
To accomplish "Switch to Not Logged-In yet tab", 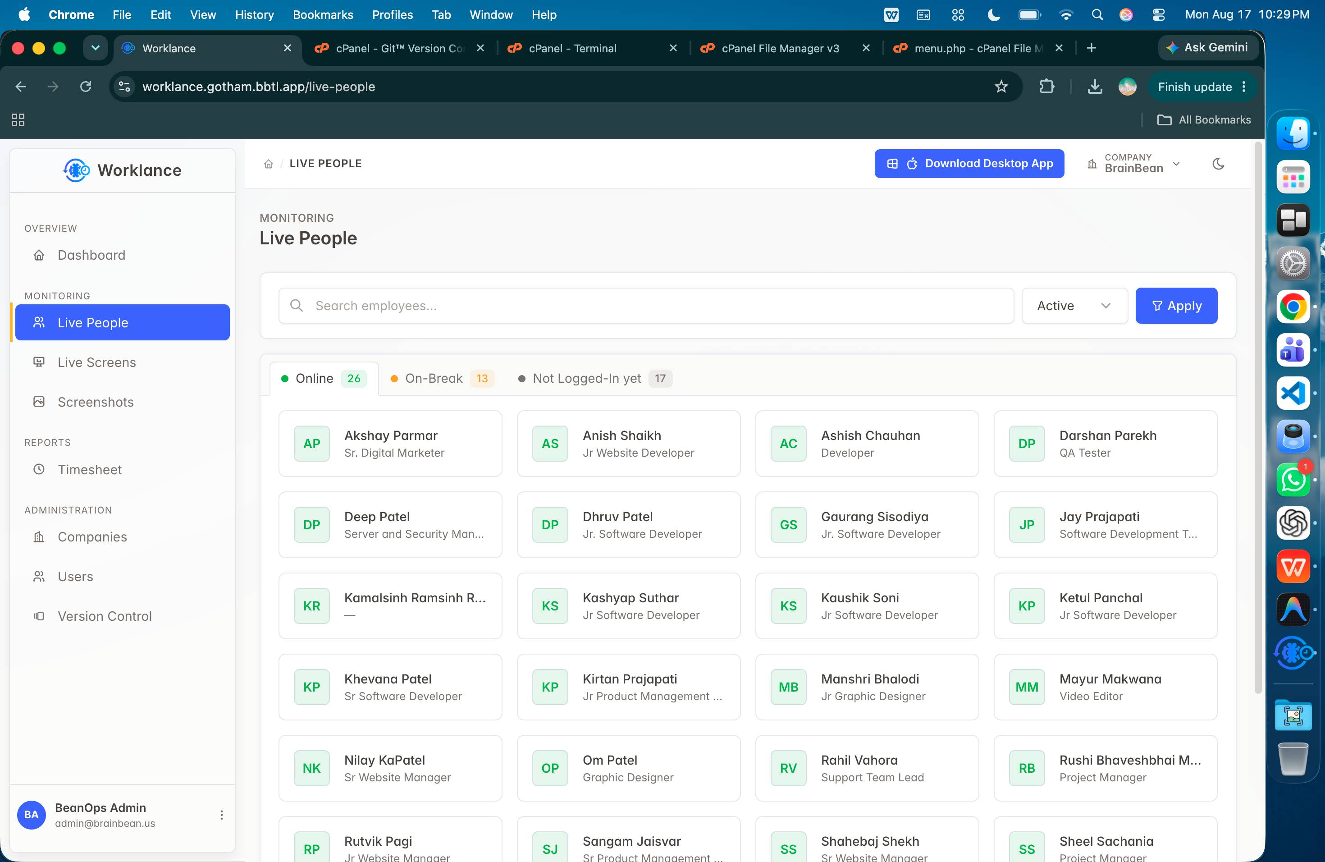I will (595, 379).
